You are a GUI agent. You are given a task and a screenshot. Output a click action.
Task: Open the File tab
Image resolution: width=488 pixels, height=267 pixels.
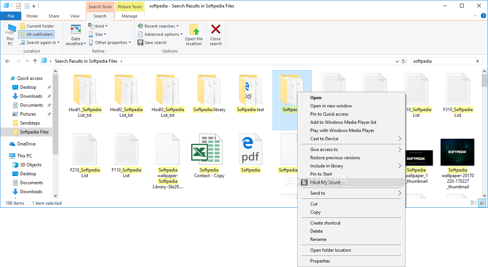11,16
